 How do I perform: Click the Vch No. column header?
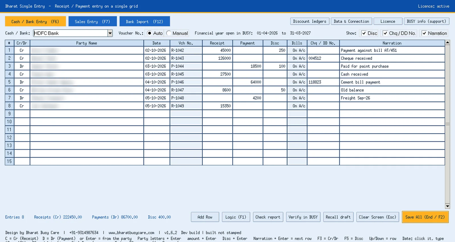[x=186, y=43]
